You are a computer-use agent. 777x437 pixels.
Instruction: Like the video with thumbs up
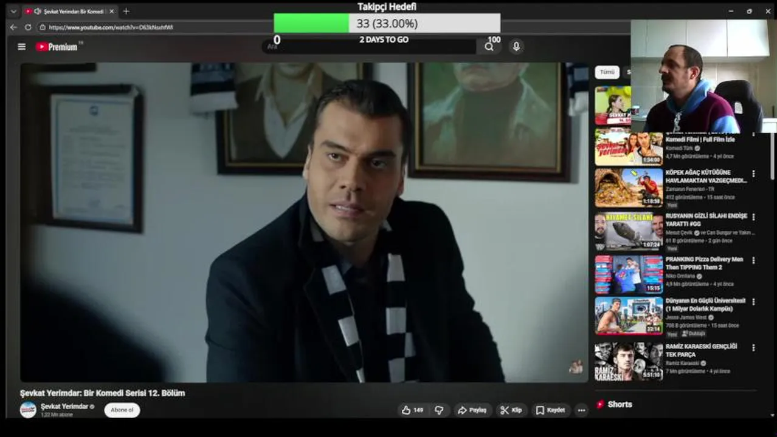tap(412, 410)
